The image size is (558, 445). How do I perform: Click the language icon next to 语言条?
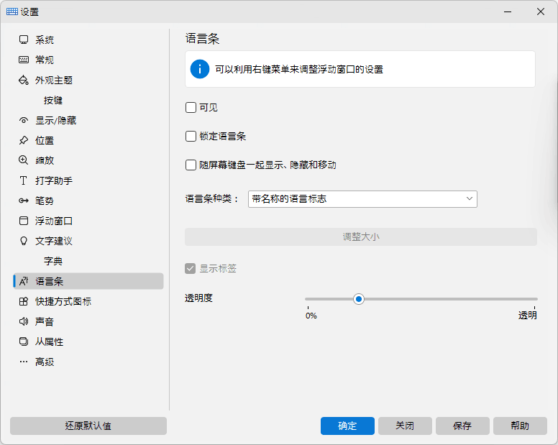(24, 281)
